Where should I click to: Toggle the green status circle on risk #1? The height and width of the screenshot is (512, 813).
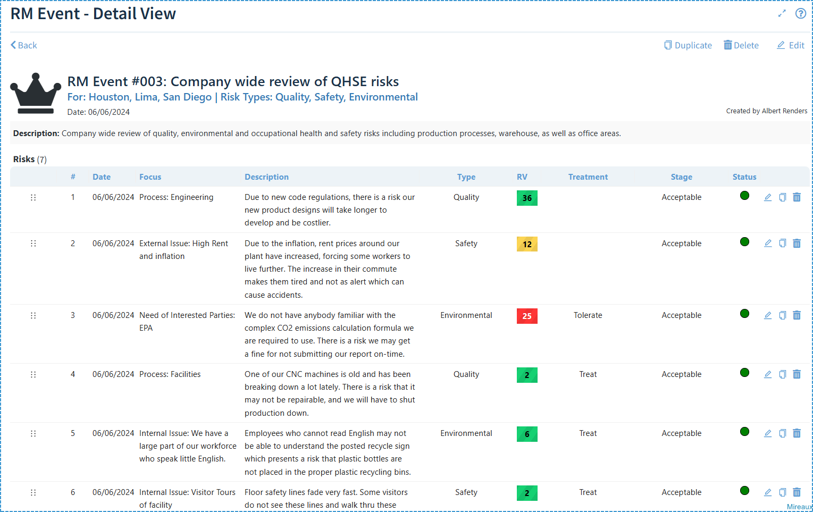point(744,195)
